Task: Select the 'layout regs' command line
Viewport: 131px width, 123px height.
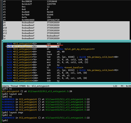Action: click(12, 112)
